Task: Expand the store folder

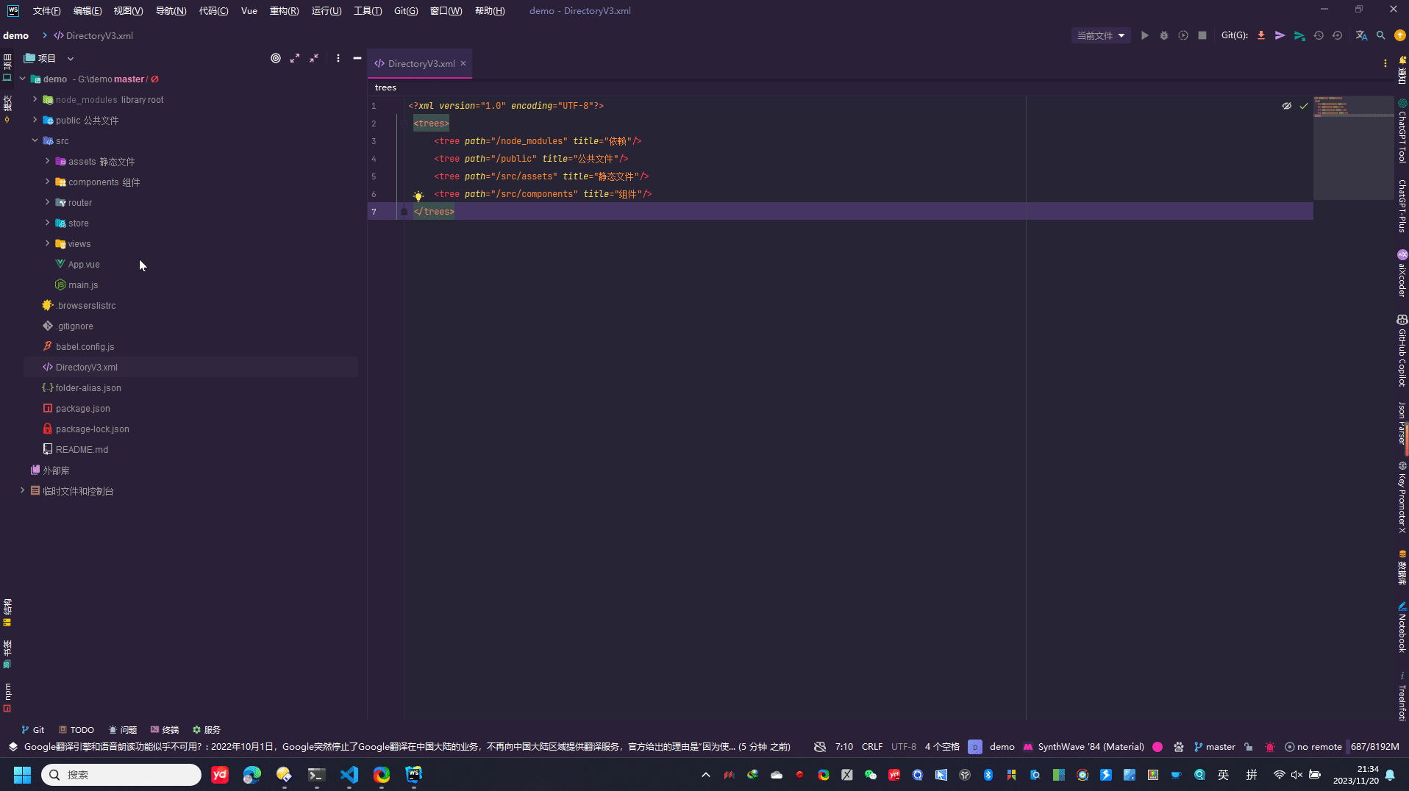Action: click(x=48, y=223)
